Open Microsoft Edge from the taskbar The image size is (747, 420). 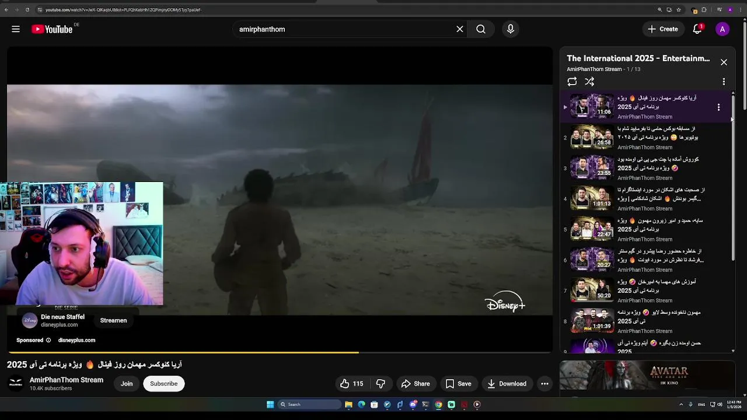(x=361, y=404)
